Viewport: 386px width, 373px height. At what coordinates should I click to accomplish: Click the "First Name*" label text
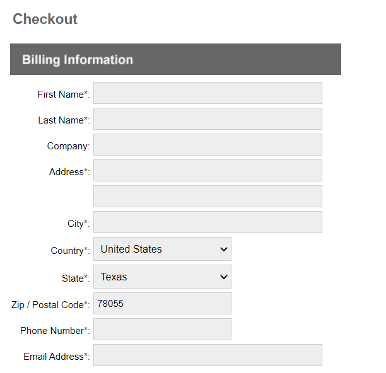[63, 95]
